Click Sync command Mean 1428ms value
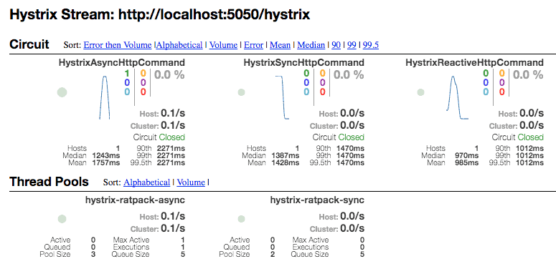 click(285, 163)
